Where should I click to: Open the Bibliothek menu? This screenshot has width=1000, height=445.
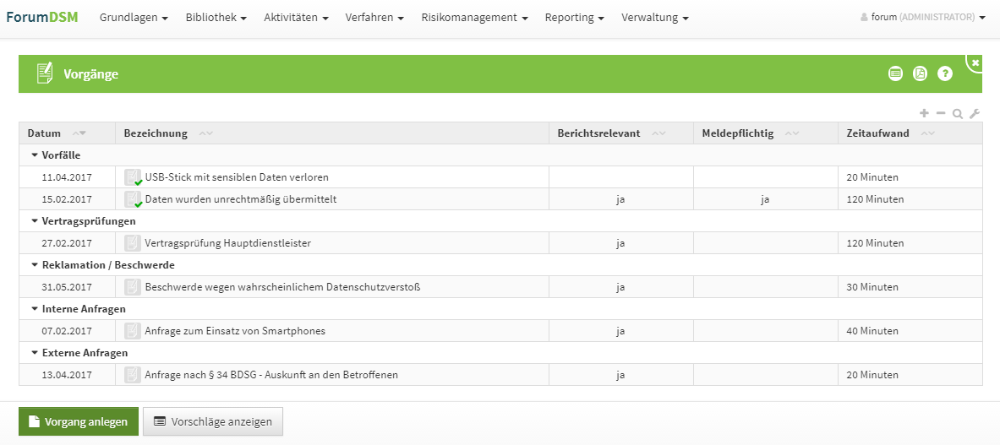[x=216, y=17]
